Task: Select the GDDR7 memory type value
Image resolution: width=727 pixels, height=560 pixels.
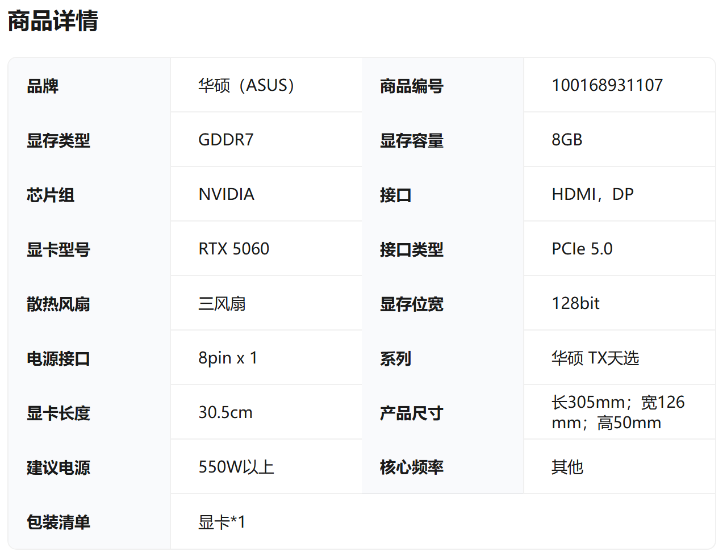Action: click(x=225, y=140)
